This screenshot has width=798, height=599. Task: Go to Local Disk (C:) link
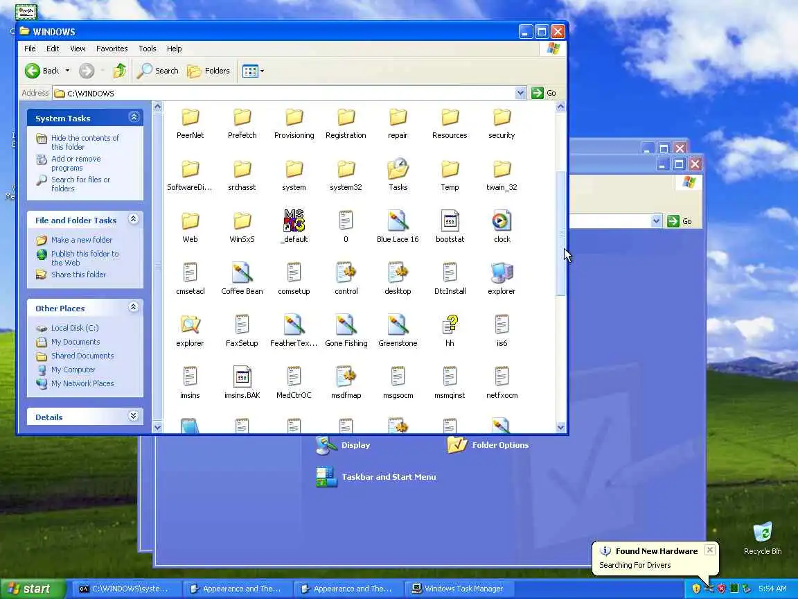pyautogui.click(x=75, y=328)
